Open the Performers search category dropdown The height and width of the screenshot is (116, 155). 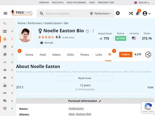[100, 14]
